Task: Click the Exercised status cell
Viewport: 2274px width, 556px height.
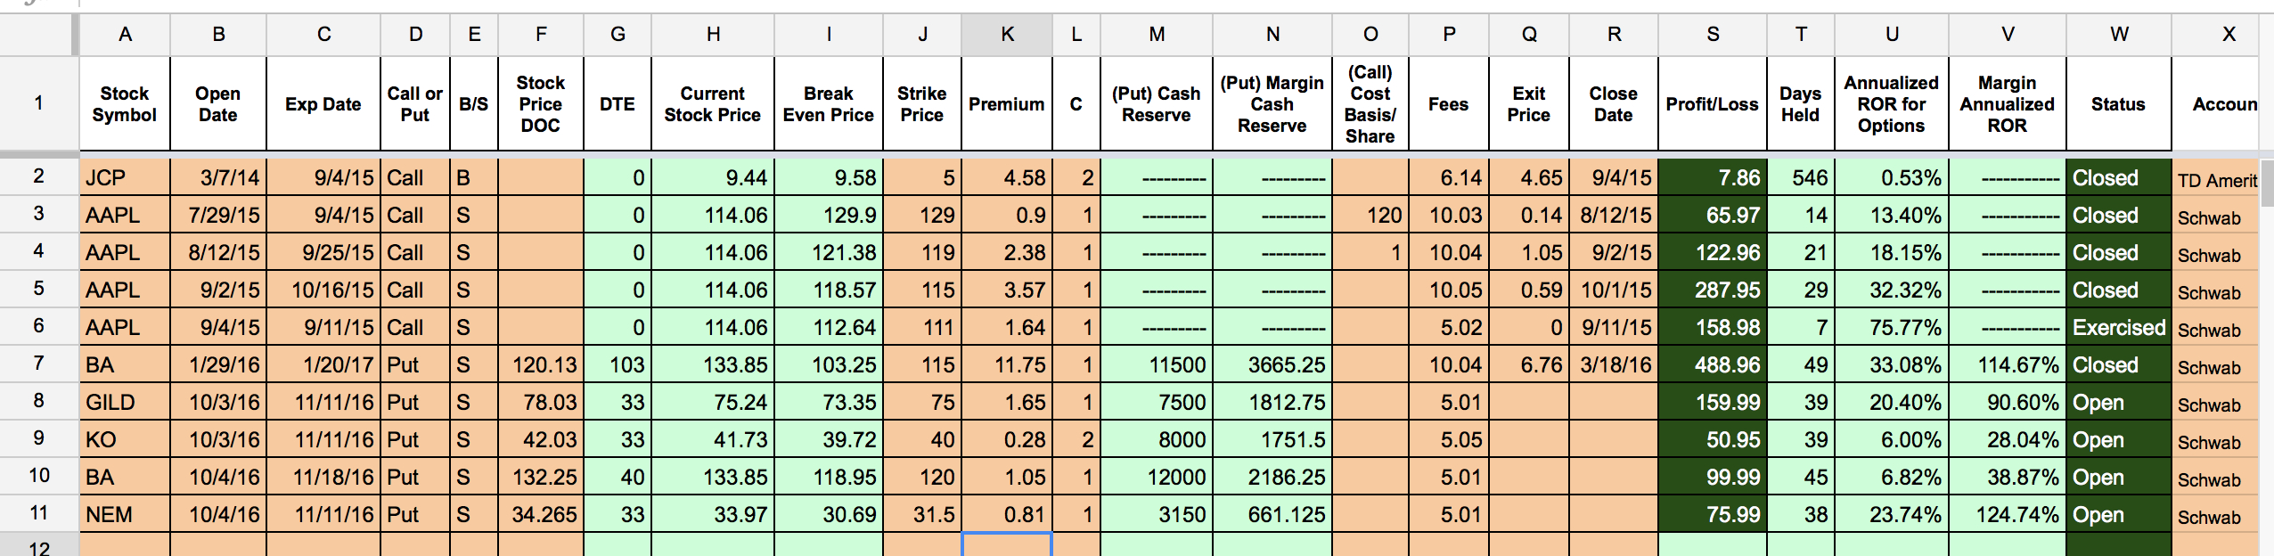Action: [2118, 328]
